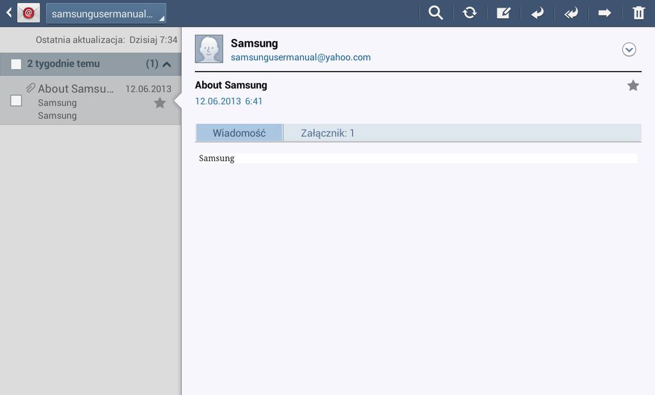Expand sender details with the chevron

pyautogui.click(x=629, y=50)
